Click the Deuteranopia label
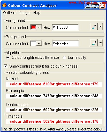 click(x=17, y=105)
